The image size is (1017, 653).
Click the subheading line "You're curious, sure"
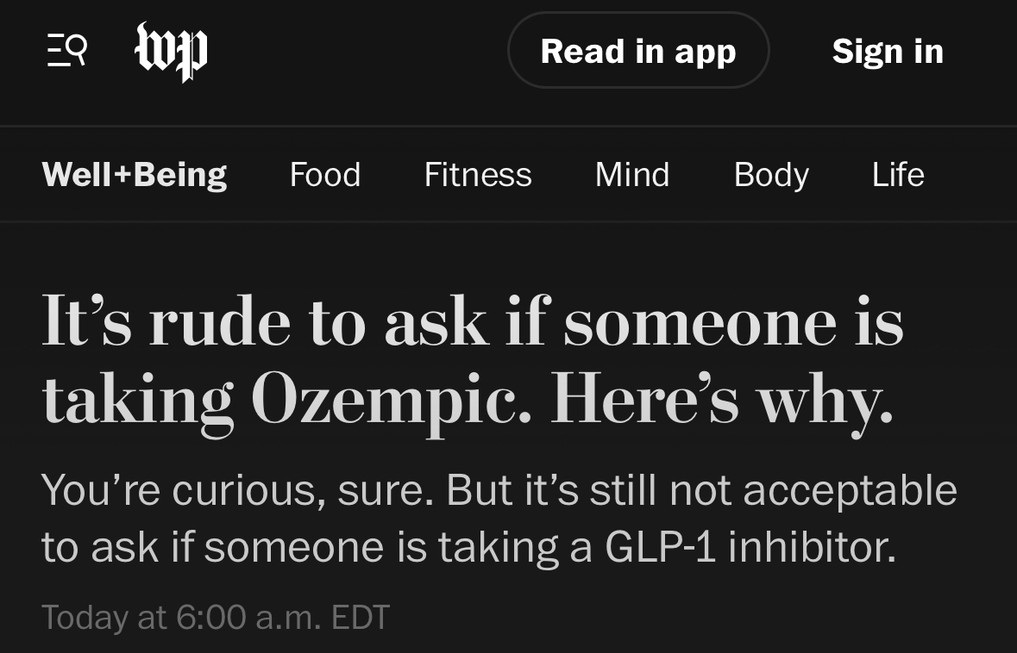499,490
